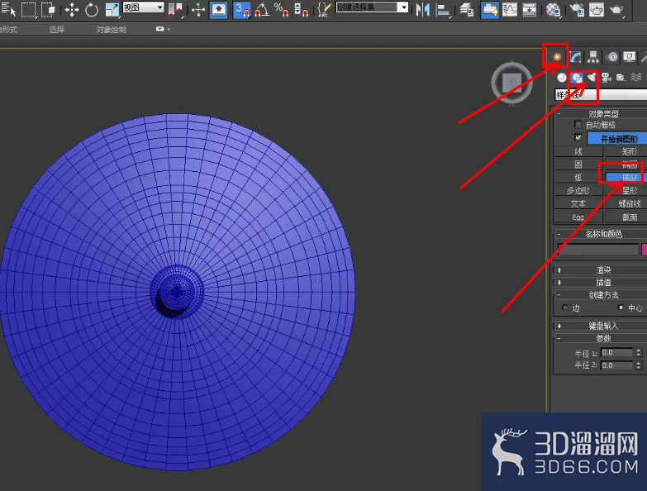The width and height of the screenshot is (647, 491).
Task: Toggle the Spinner Snap button
Action: (302, 10)
